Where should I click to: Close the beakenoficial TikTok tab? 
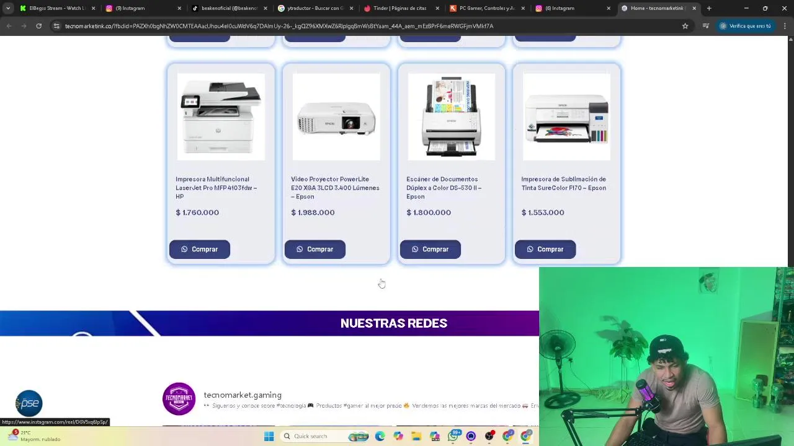[x=265, y=8]
